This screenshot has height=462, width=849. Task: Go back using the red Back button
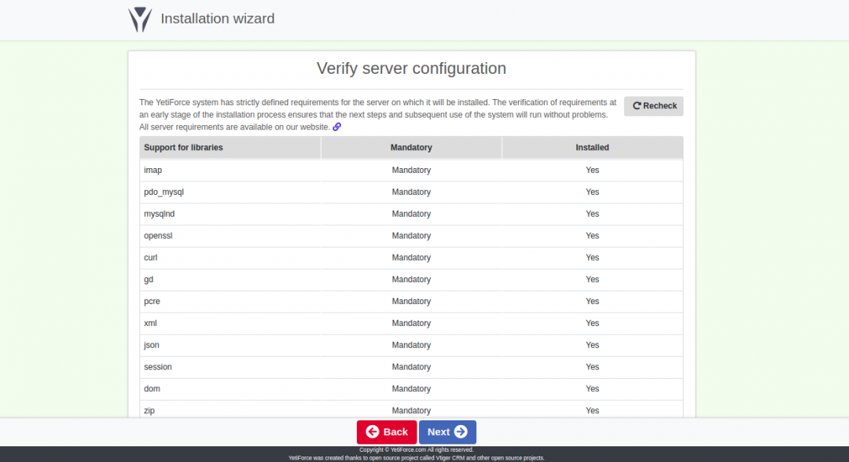click(387, 432)
